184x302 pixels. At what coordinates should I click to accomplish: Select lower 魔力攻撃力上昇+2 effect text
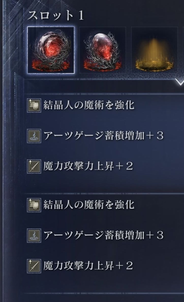88,266
